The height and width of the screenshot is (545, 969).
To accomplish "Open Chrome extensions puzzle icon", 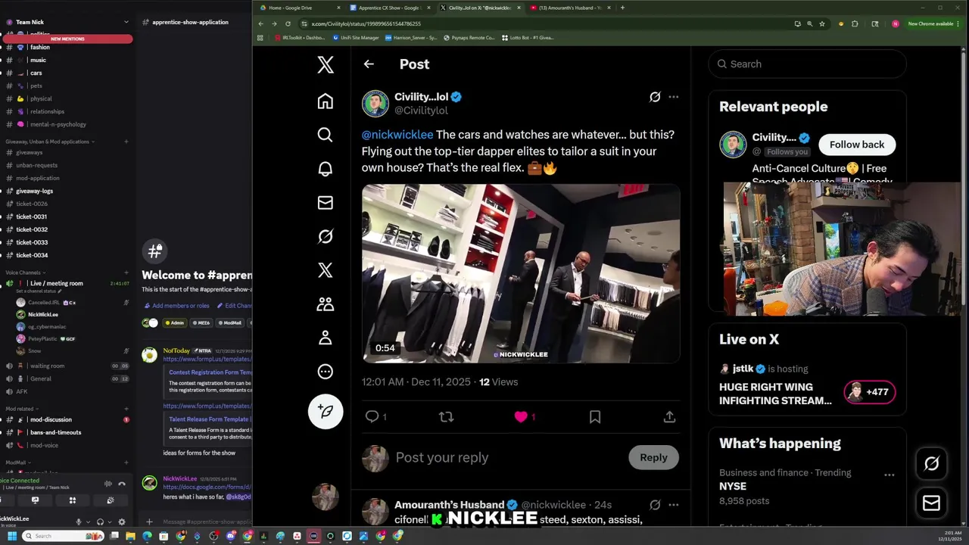I will (855, 23).
